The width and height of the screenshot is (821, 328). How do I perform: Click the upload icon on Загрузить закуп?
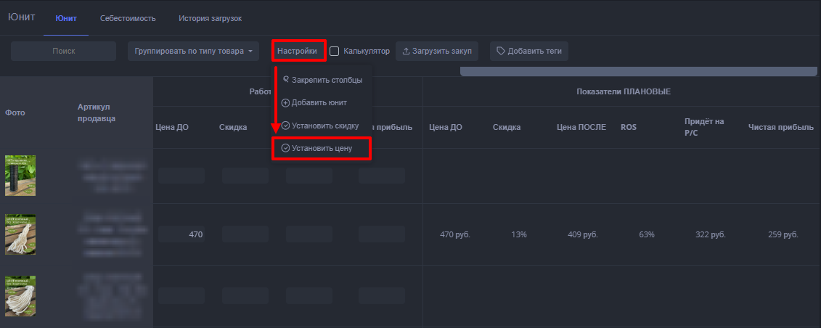(x=406, y=52)
